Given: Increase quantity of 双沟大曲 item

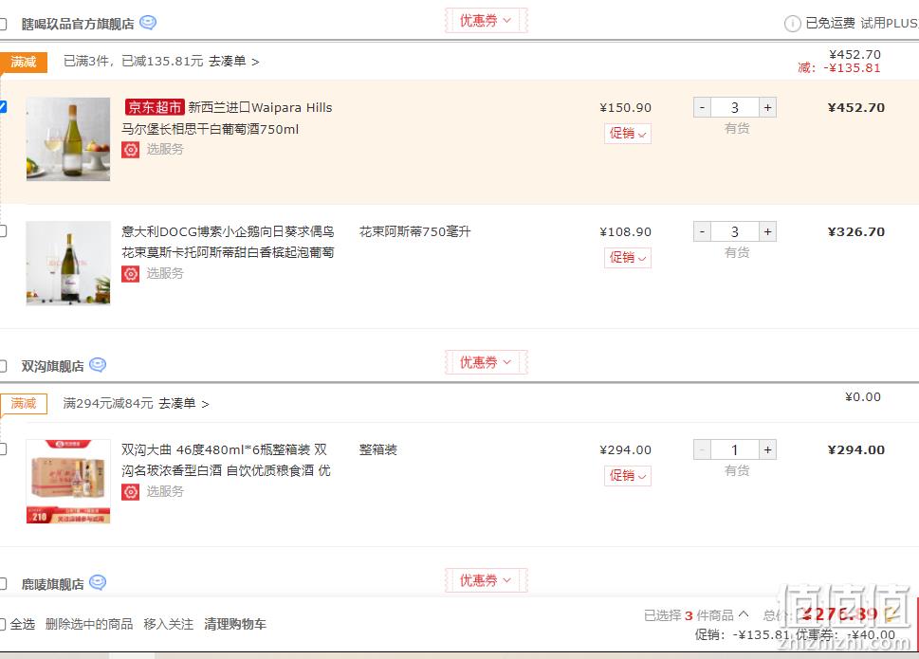Looking at the screenshot, I should 768,449.
